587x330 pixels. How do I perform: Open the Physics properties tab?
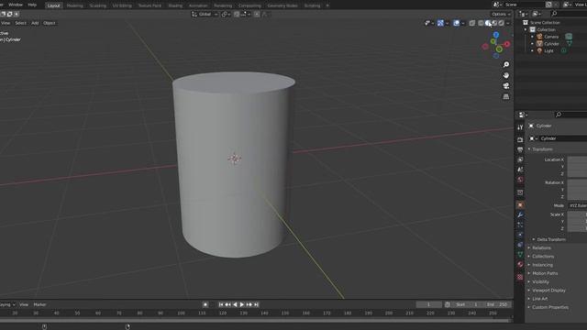pyautogui.click(x=520, y=235)
